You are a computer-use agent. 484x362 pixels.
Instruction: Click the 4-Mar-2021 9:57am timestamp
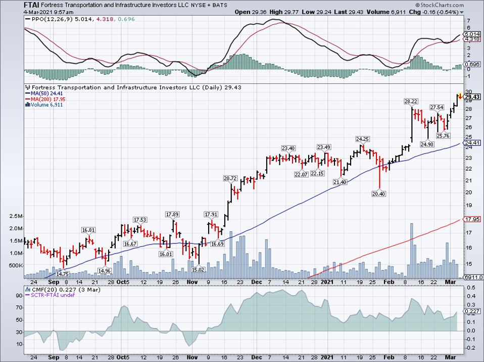49,12
